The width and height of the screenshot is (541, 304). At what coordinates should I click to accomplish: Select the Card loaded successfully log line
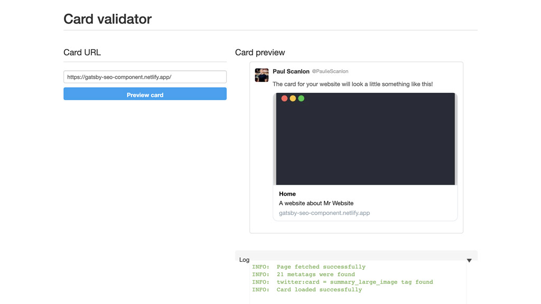[x=307, y=290]
